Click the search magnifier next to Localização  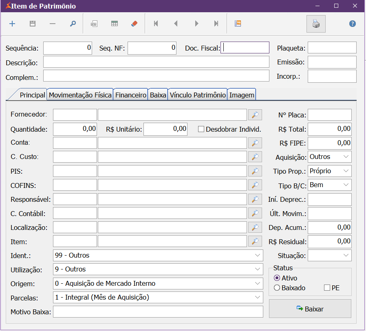click(255, 227)
